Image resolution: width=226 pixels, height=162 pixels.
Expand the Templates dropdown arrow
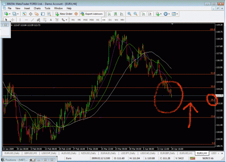(177, 14)
